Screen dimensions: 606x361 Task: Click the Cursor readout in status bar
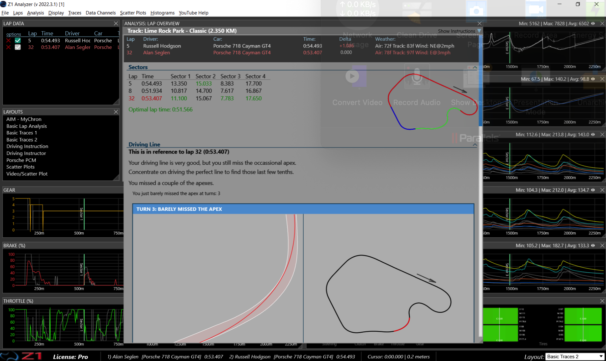tap(398, 357)
